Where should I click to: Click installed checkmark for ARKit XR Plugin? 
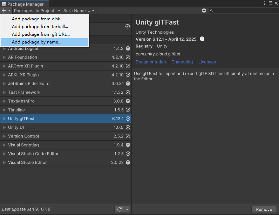click(x=128, y=75)
